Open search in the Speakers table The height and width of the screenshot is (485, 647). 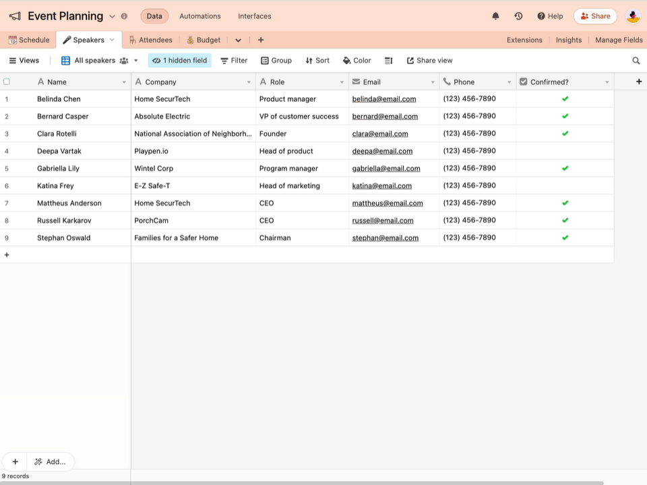coord(636,60)
